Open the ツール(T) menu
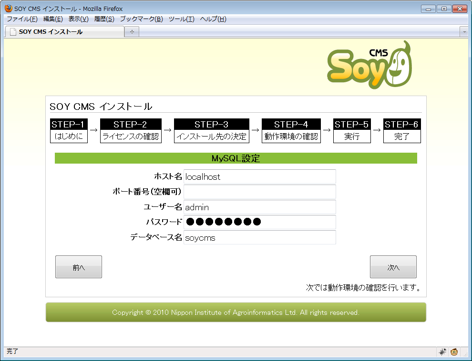This screenshot has width=472, height=361. [182, 19]
